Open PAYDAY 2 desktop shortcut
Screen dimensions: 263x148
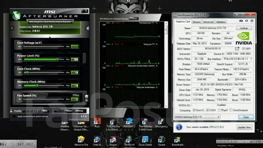point(129,123)
